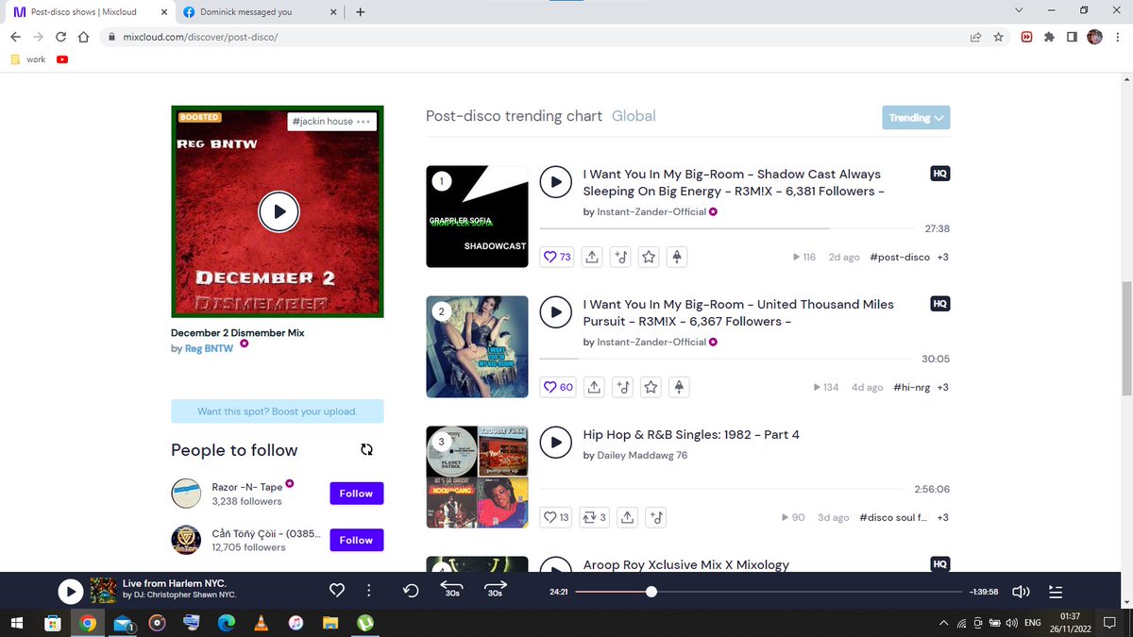The width and height of the screenshot is (1133, 637).
Task: Play the Shadow Cast Always Sleeping mix
Action: point(556,181)
